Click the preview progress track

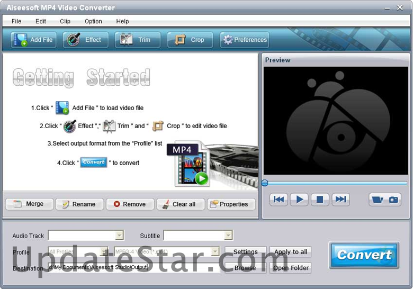(x=335, y=183)
